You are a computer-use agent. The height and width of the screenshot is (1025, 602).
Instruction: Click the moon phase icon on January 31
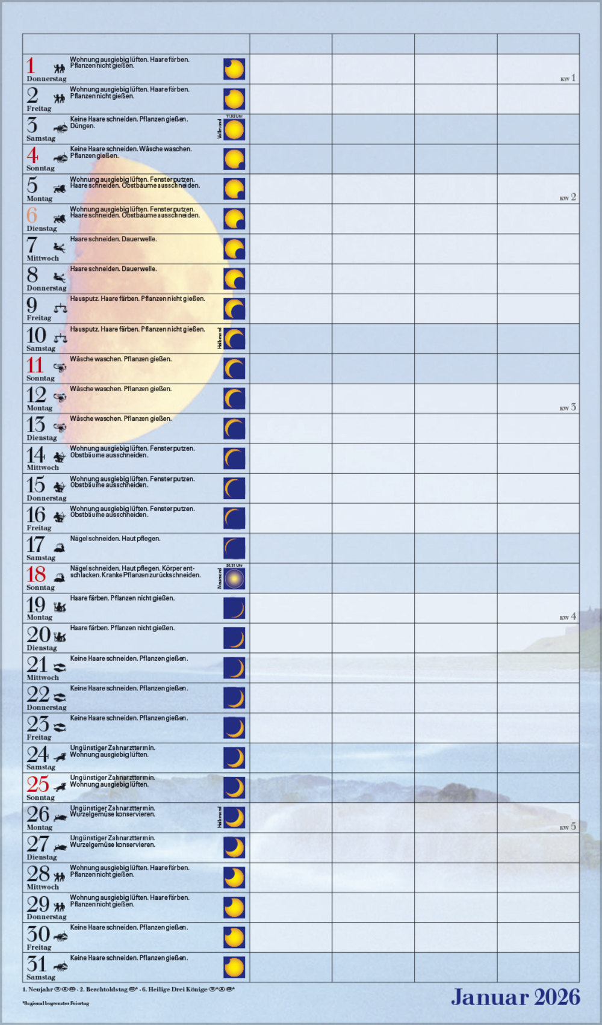point(234,967)
